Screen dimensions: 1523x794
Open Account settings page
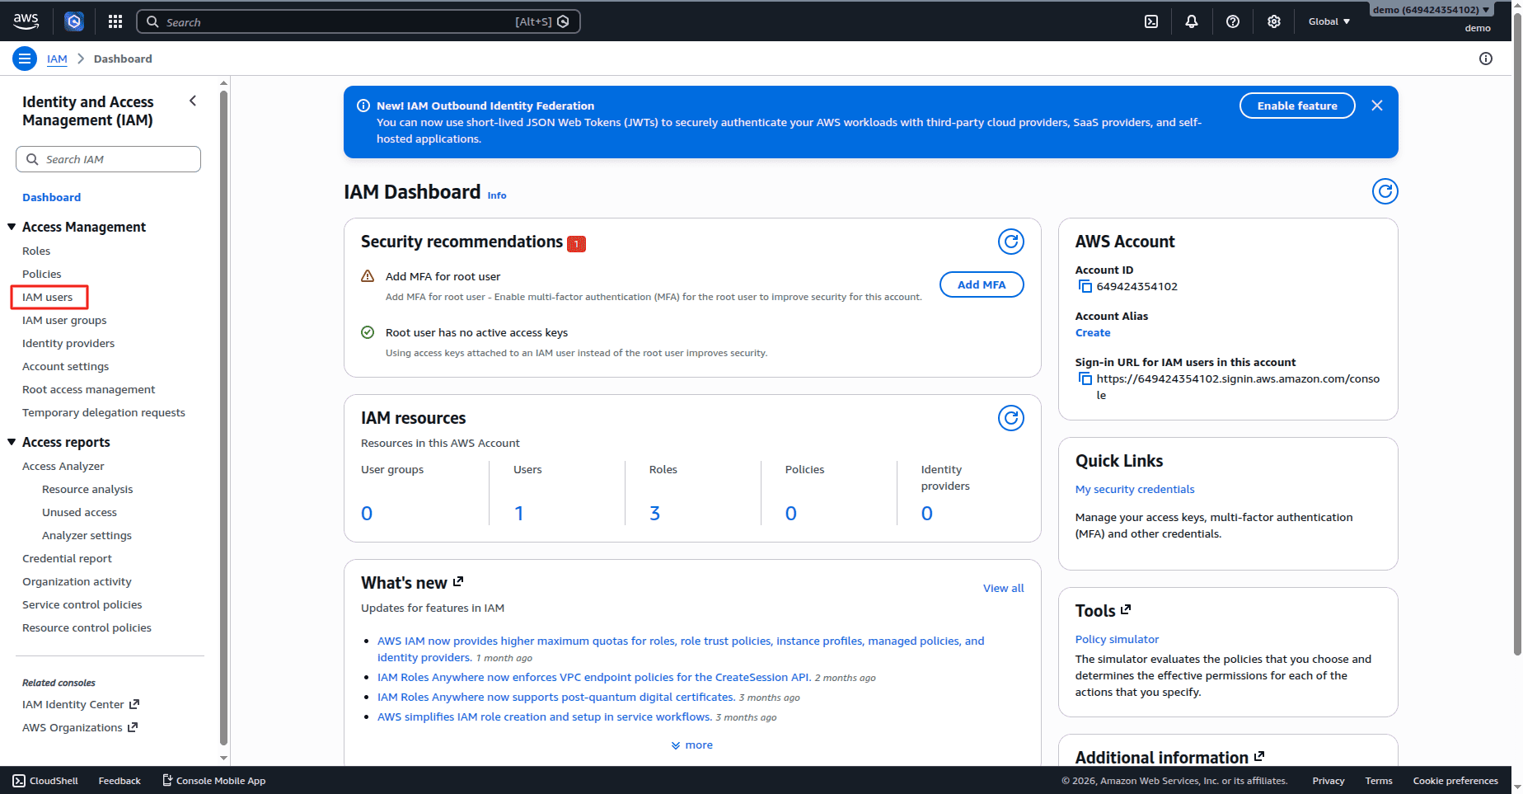click(66, 366)
